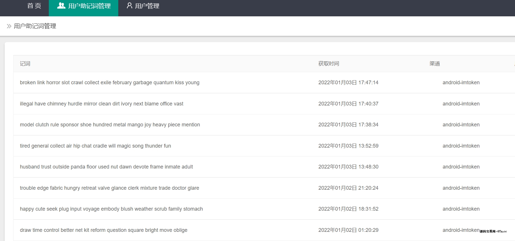Select the phrase cell in the 17:38:34 row

click(110, 125)
